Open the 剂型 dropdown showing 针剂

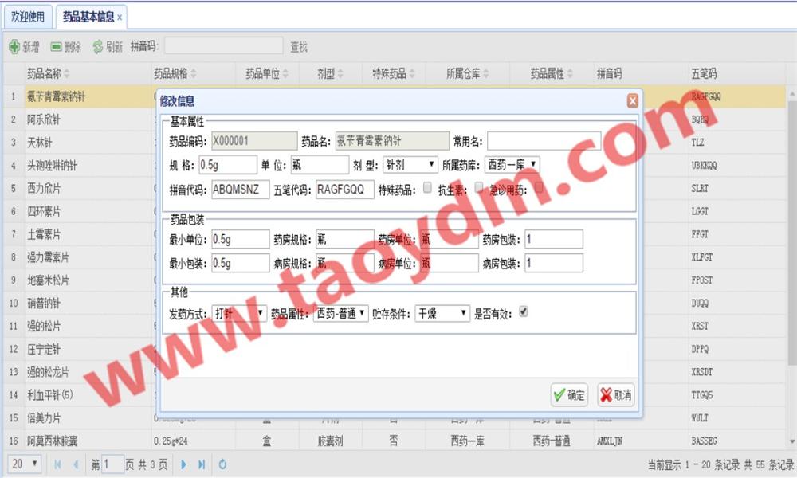[x=410, y=165]
